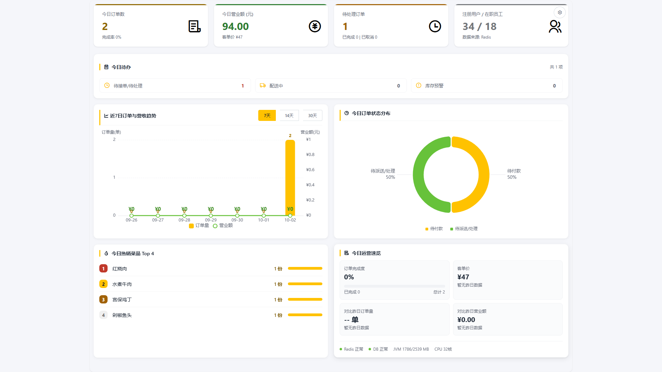This screenshot has height=372, width=662.
Task: Click the 共 1 项 count text
Action: coord(556,67)
